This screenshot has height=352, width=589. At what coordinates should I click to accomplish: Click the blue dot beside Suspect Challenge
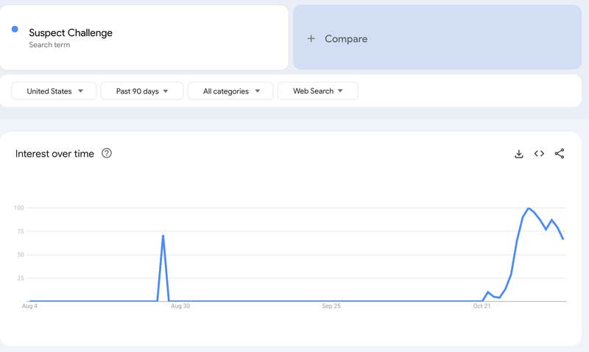pos(15,29)
